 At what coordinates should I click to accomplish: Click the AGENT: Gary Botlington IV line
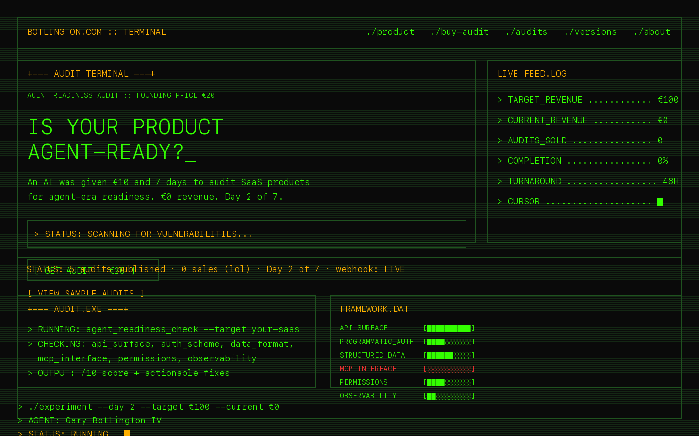tap(90, 420)
